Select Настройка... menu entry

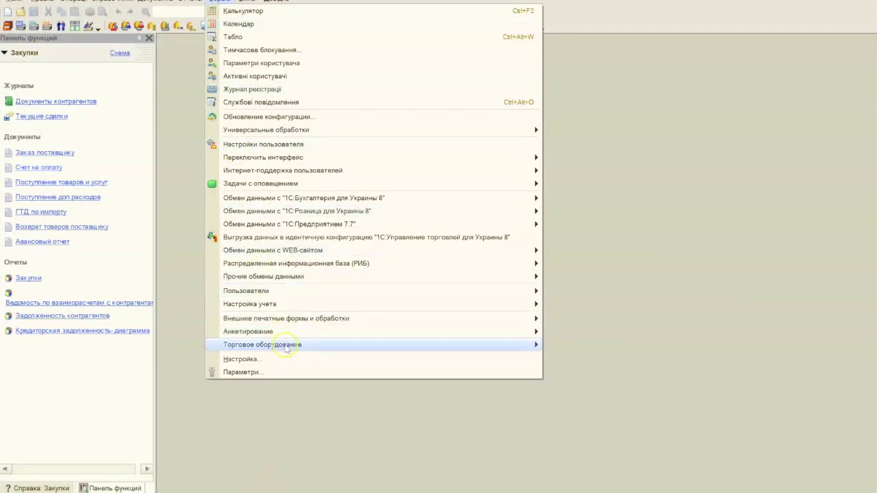(374, 359)
